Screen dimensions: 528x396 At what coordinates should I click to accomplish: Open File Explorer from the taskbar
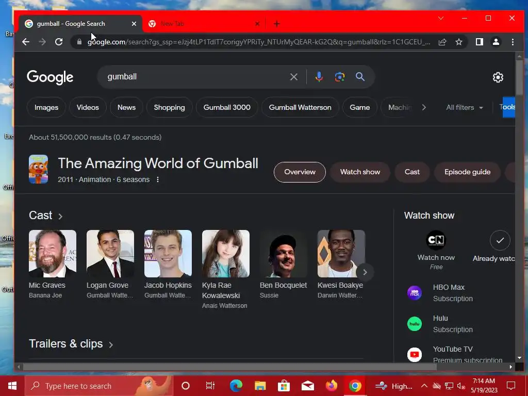260,386
